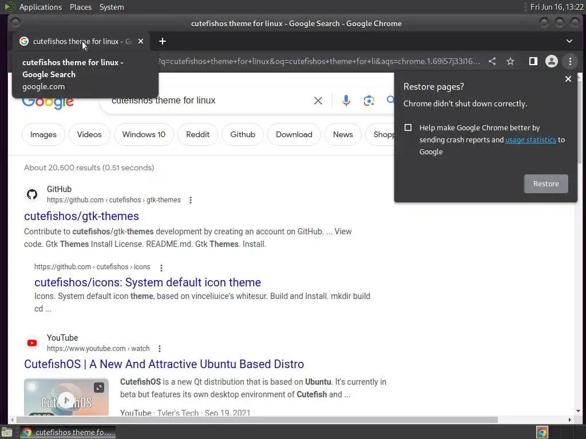The height and width of the screenshot is (439, 586).
Task: Click the horizontal scrollbar of the page
Action: click(x=257, y=420)
